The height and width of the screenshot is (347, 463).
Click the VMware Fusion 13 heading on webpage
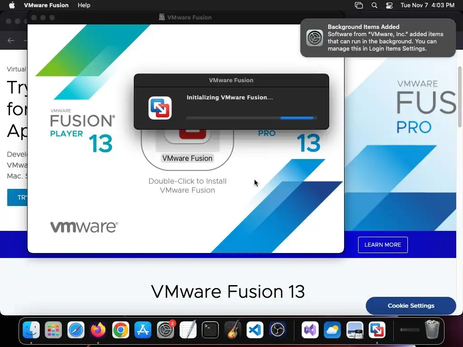tap(228, 291)
